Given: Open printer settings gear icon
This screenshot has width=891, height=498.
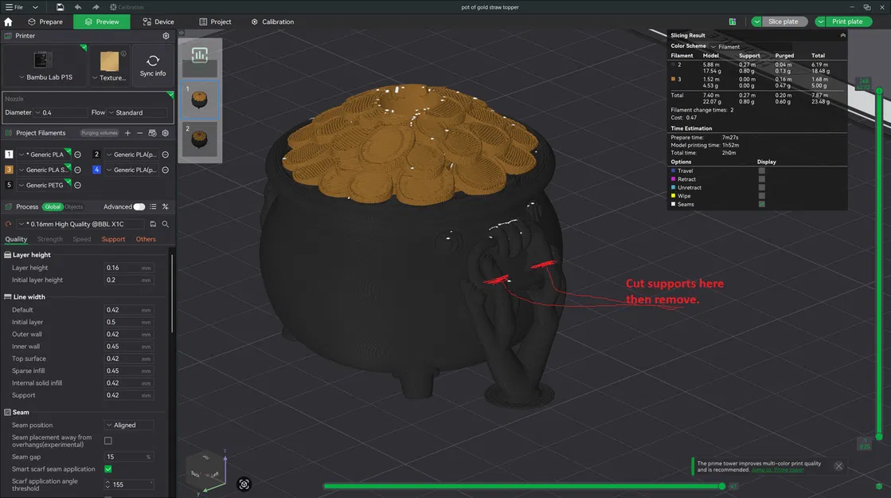Looking at the screenshot, I should tap(166, 35).
